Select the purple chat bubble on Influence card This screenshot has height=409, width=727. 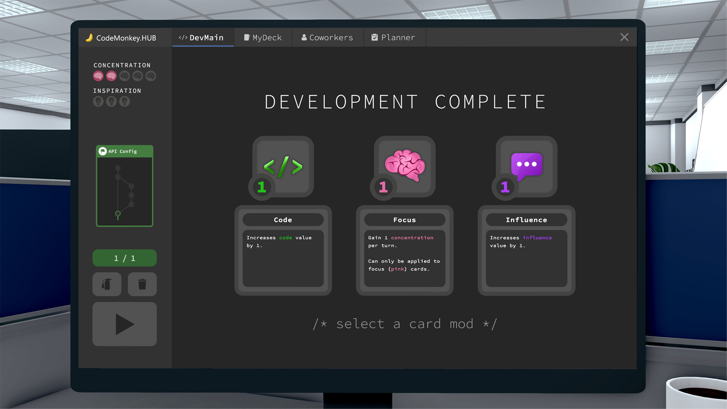click(x=526, y=165)
